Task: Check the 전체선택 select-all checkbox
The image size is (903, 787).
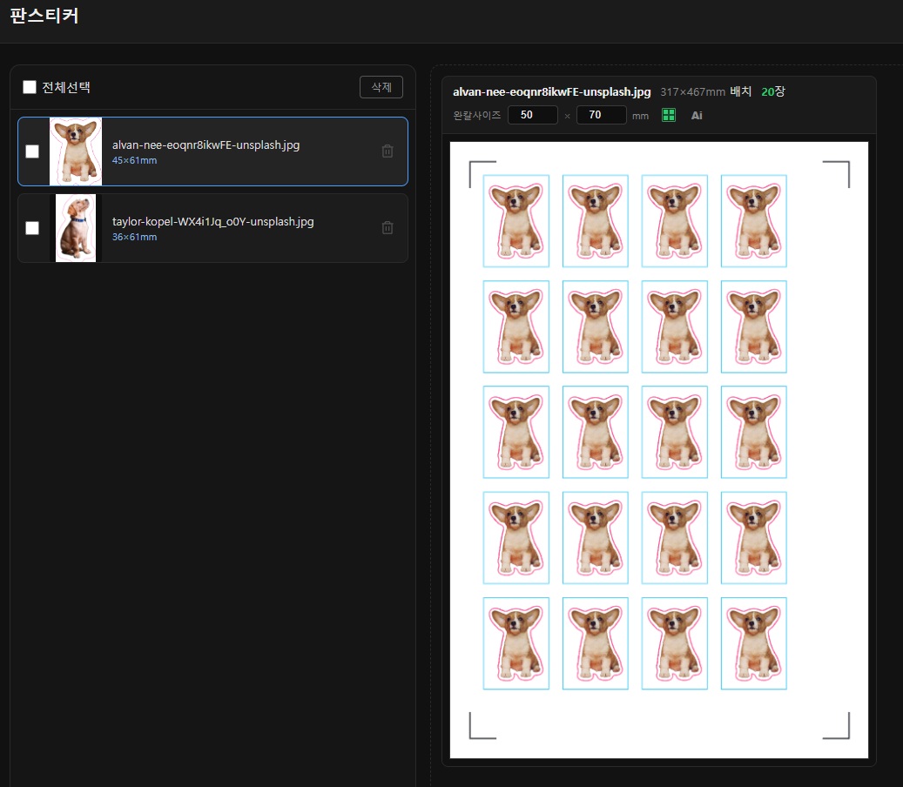Action: click(30, 87)
